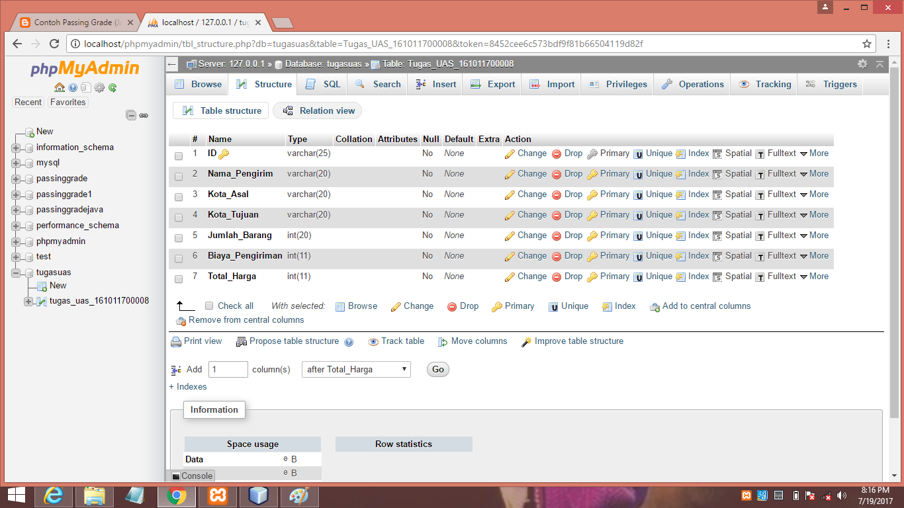Expand the passinggrade database node
The width and height of the screenshot is (904, 508).
pos(15,177)
